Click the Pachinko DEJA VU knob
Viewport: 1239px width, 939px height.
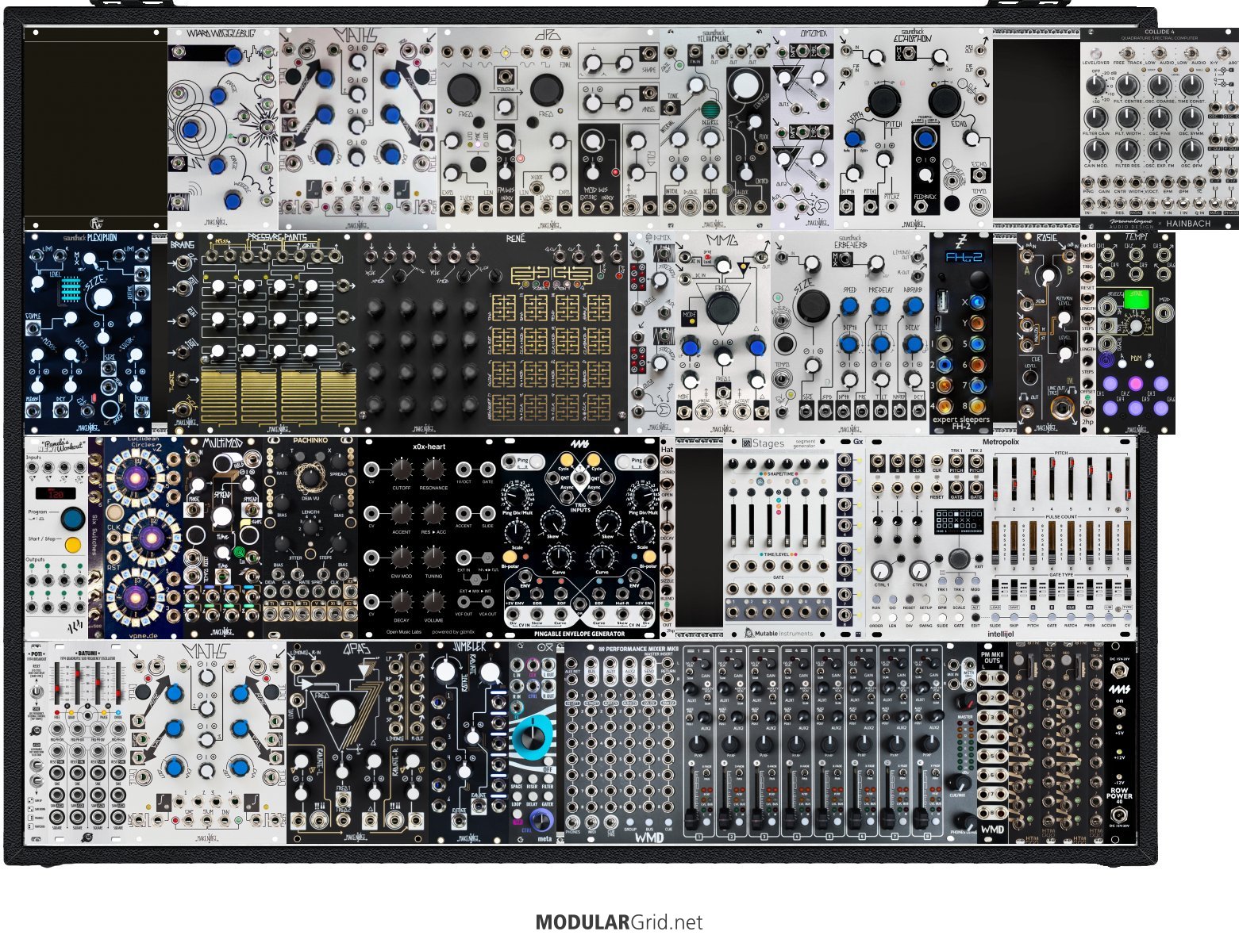[x=310, y=477]
